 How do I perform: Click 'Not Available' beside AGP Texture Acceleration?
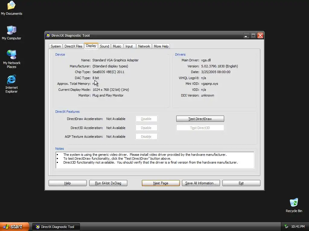coord(116,137)
